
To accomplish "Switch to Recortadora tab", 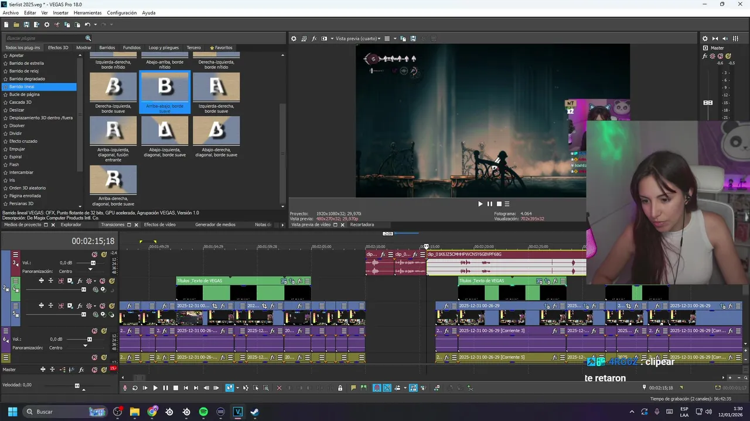I will (362, 225).
